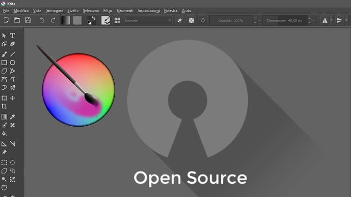Select the Polygonal Selection tool
This screenshot has height=197, width=351.
(x=4, y=171)
